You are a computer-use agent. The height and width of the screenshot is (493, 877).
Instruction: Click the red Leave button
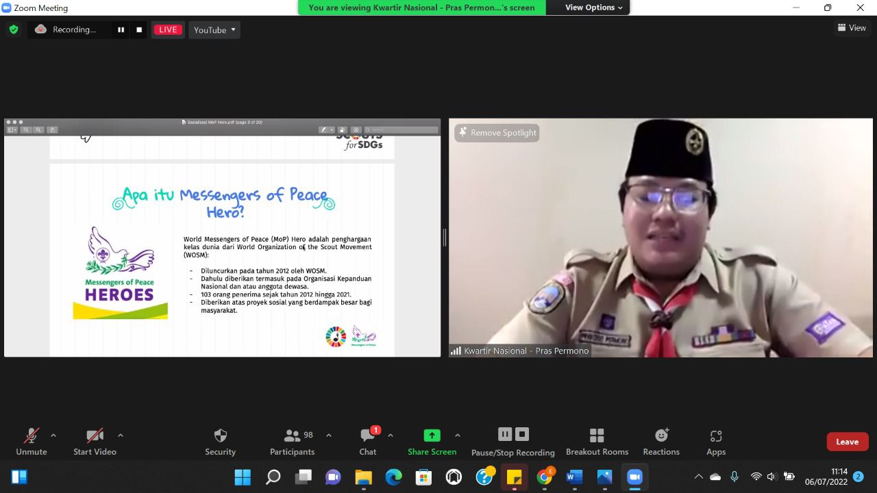(x=847, y=442)
